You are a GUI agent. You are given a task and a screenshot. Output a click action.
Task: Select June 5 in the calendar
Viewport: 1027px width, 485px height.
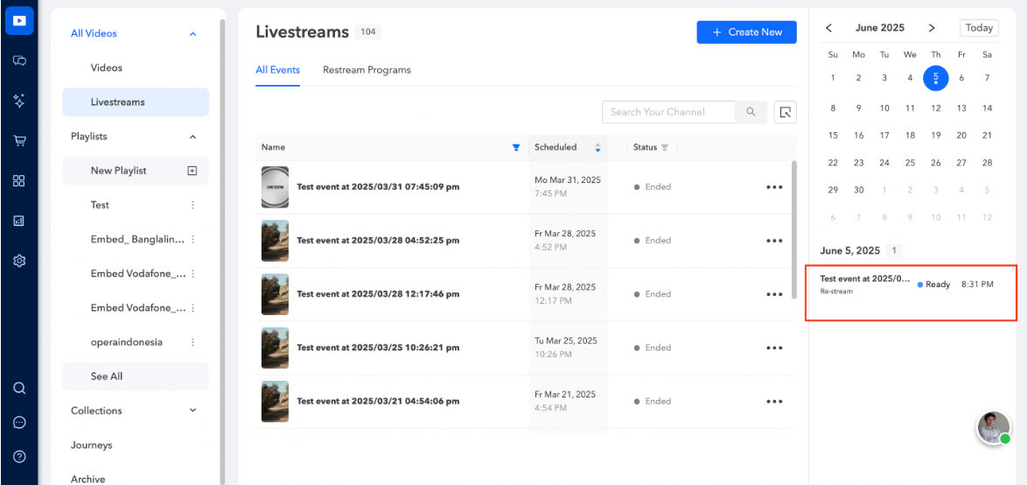pyautogui.click(x=935, y=78)
